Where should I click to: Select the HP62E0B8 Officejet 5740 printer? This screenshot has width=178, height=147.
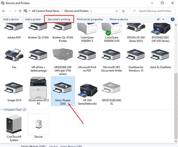[x=63, y=54]
